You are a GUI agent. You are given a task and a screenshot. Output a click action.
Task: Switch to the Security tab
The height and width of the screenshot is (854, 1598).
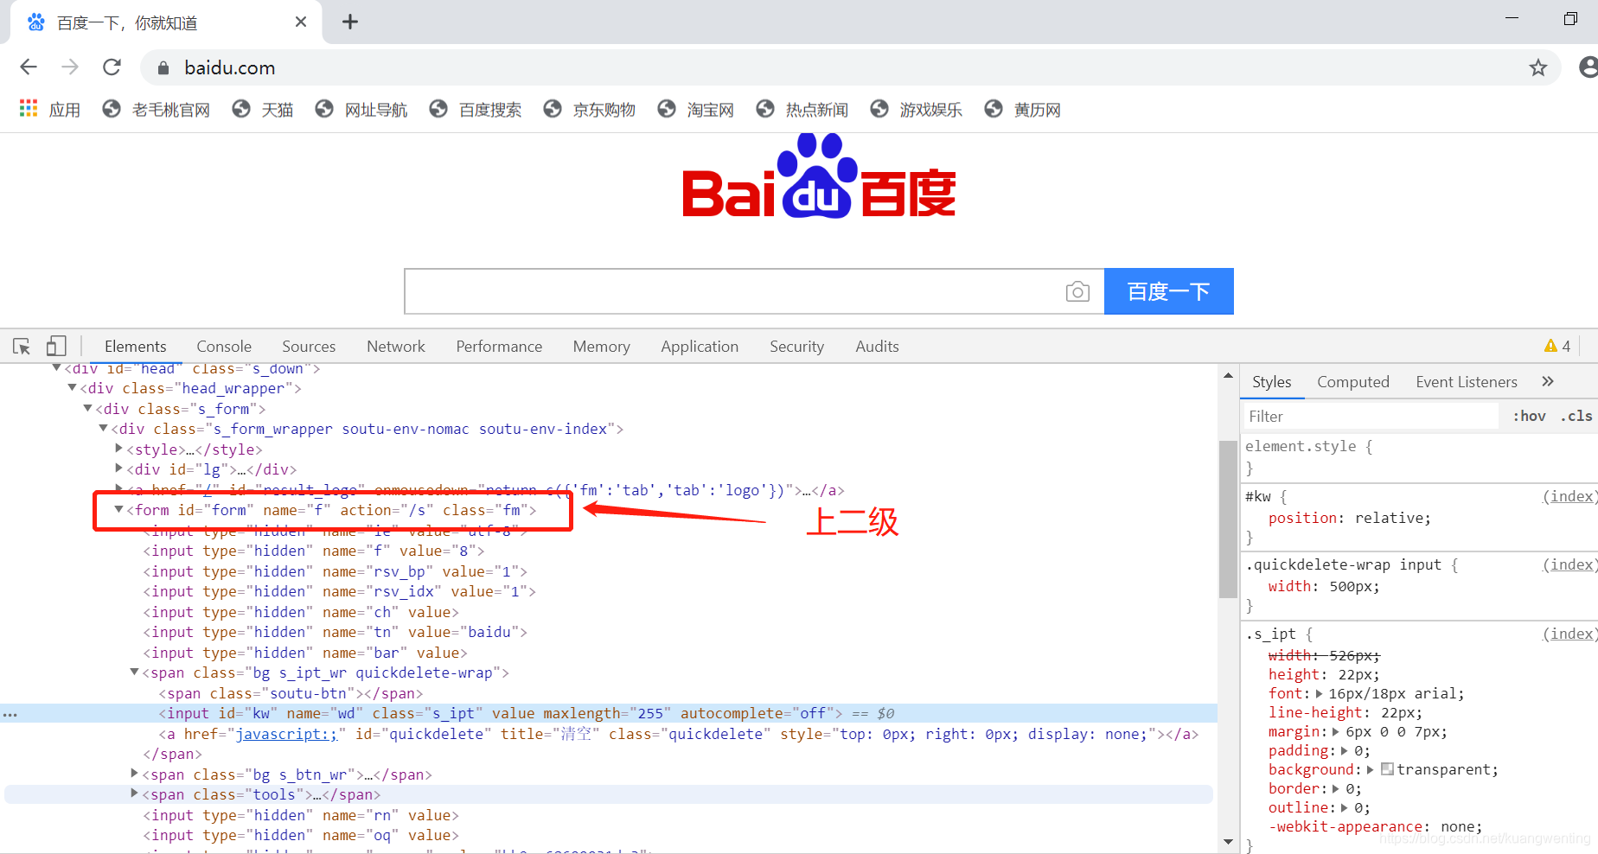point(796,347)
